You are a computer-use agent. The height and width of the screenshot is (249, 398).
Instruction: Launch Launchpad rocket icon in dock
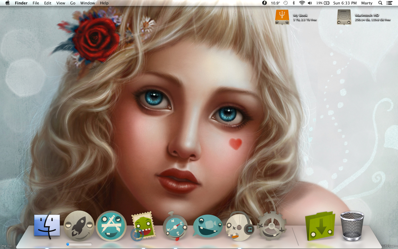[79, 226]
